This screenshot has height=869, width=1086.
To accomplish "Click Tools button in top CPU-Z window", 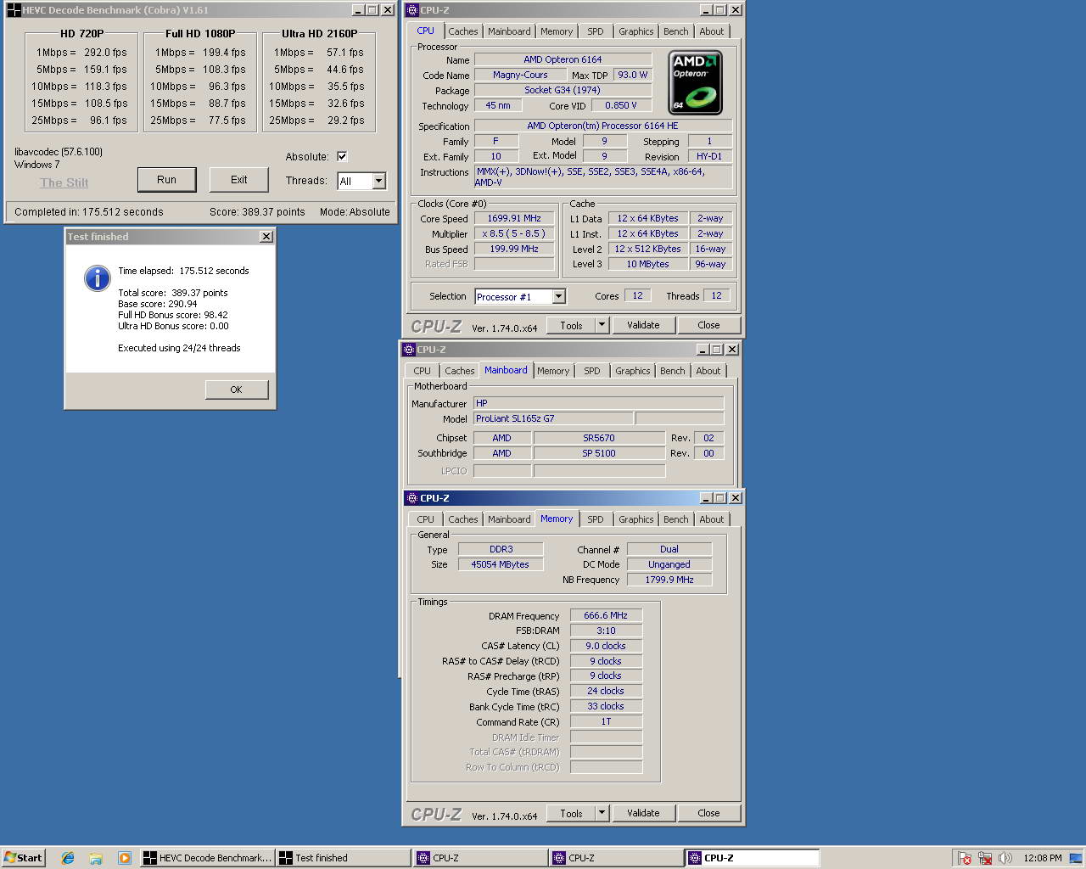I will [x=571, y=325].
